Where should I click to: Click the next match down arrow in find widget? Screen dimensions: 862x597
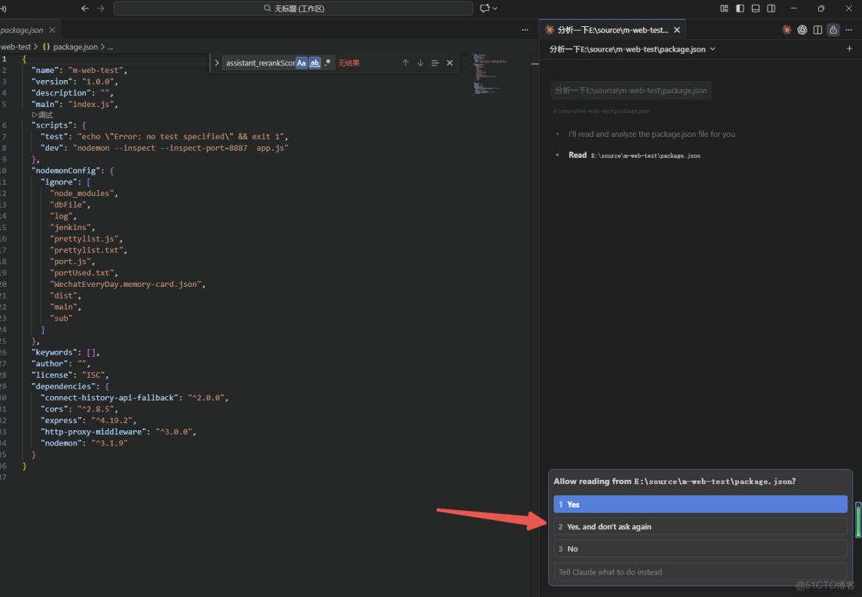pyautogui.click(x=420, y=63)
